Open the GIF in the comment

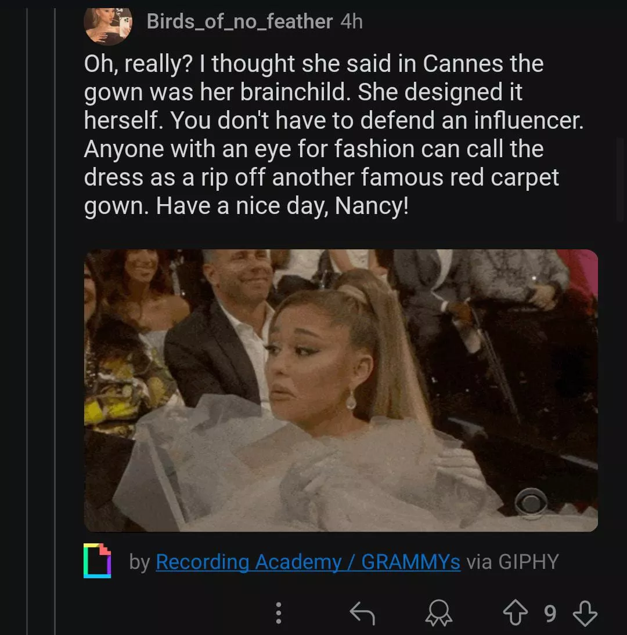click(x=341, y=390)
